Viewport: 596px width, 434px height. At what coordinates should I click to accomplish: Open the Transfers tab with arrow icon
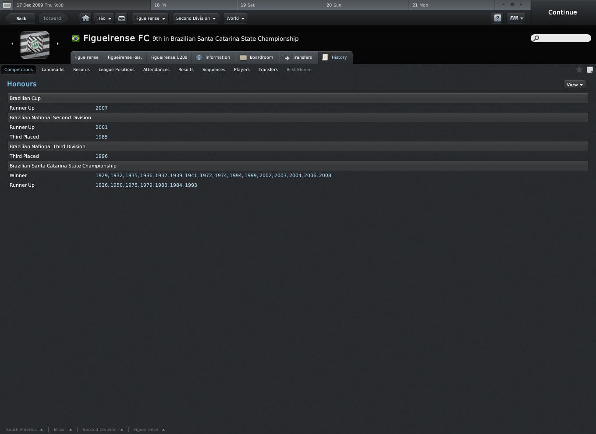point(298,57)
